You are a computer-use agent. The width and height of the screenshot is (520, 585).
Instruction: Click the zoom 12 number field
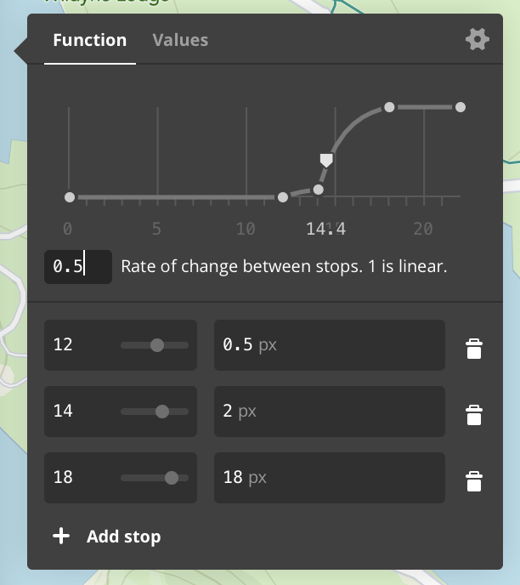click(x=78, y=345)
